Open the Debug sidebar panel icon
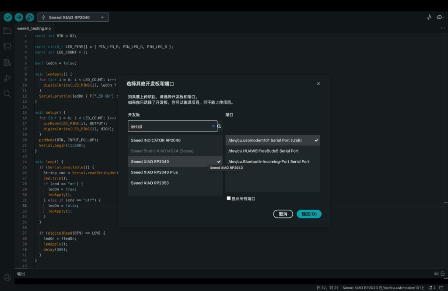 pyautogui.click(x=7, y=78)
